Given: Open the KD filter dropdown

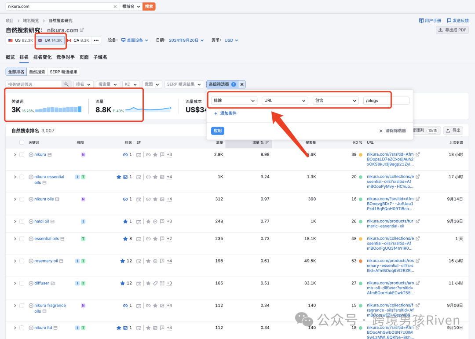Looking at the screenshot, I should 131,84.
